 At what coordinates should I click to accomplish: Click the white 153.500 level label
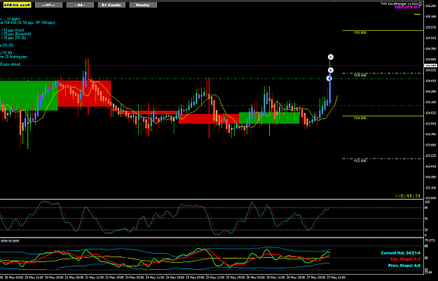coord(360,161)
